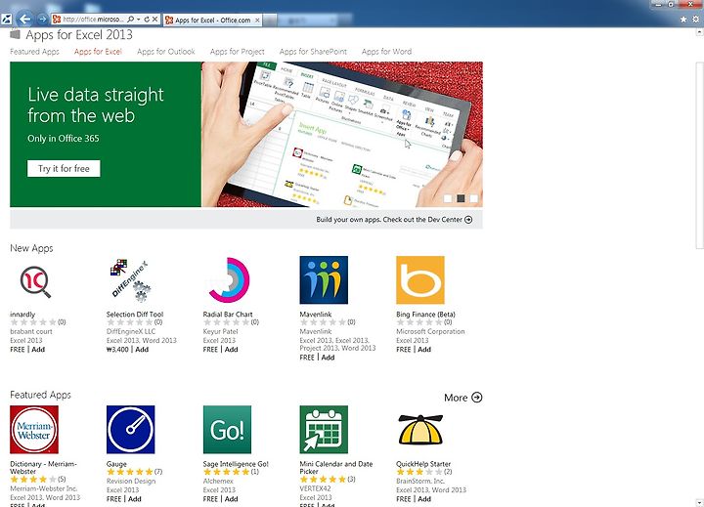Open the address bar dropdown arrow
This screenshot has width=704, height=507.
coord(139,20)
